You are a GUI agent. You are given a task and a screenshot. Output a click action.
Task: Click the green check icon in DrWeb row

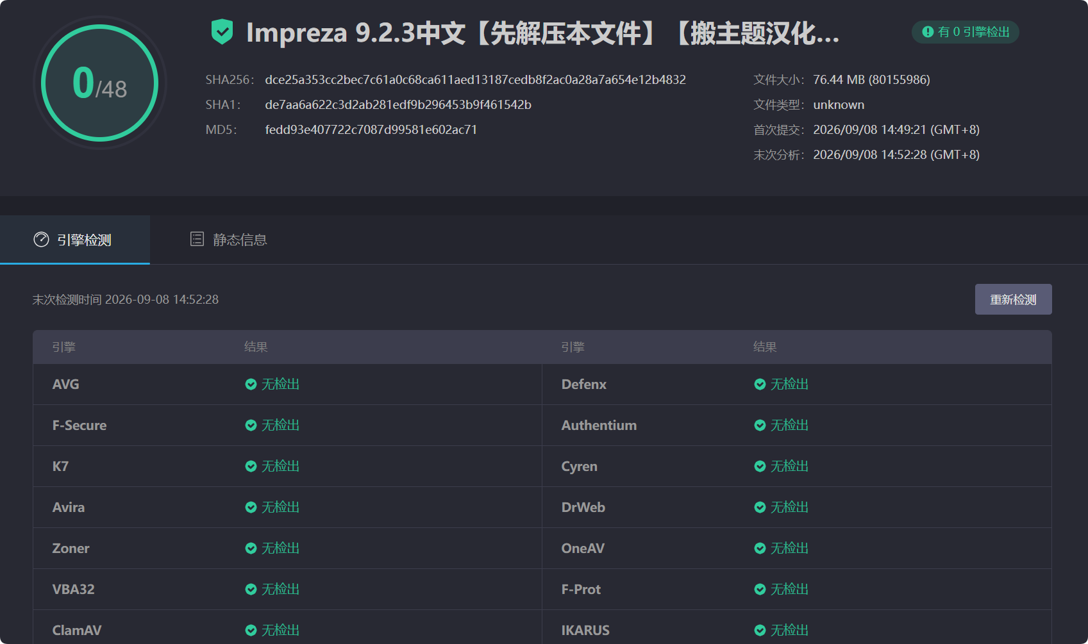[x=760, y=508]
